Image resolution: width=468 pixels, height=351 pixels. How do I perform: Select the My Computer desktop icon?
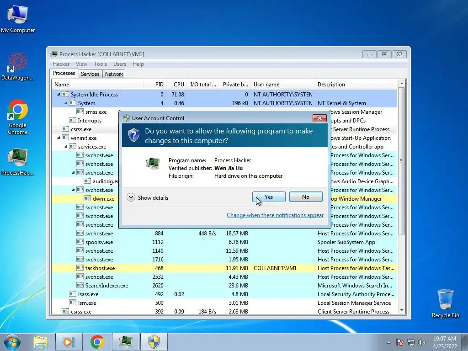(18, 19)
